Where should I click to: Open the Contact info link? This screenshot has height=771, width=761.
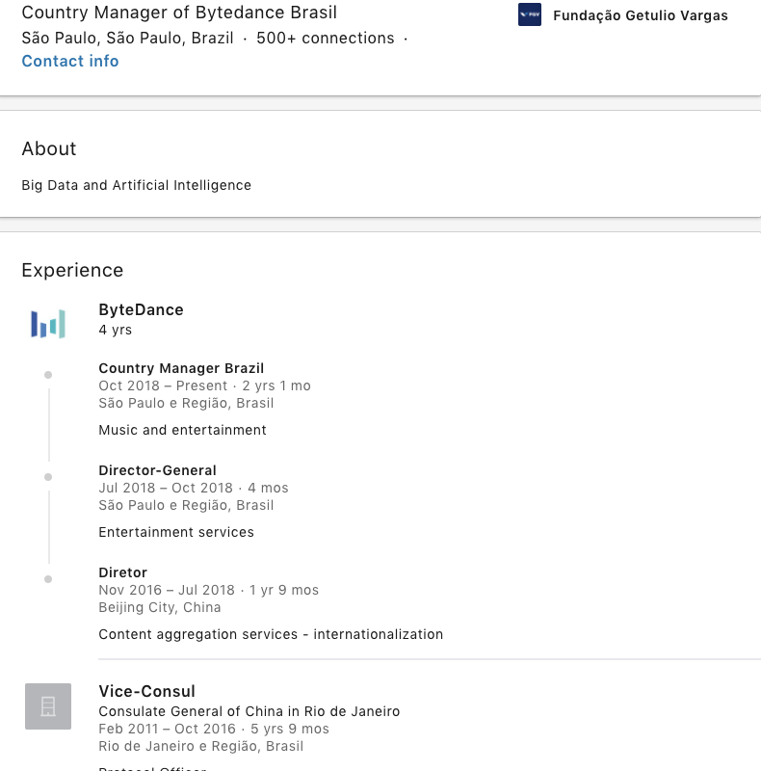point(70,61)
